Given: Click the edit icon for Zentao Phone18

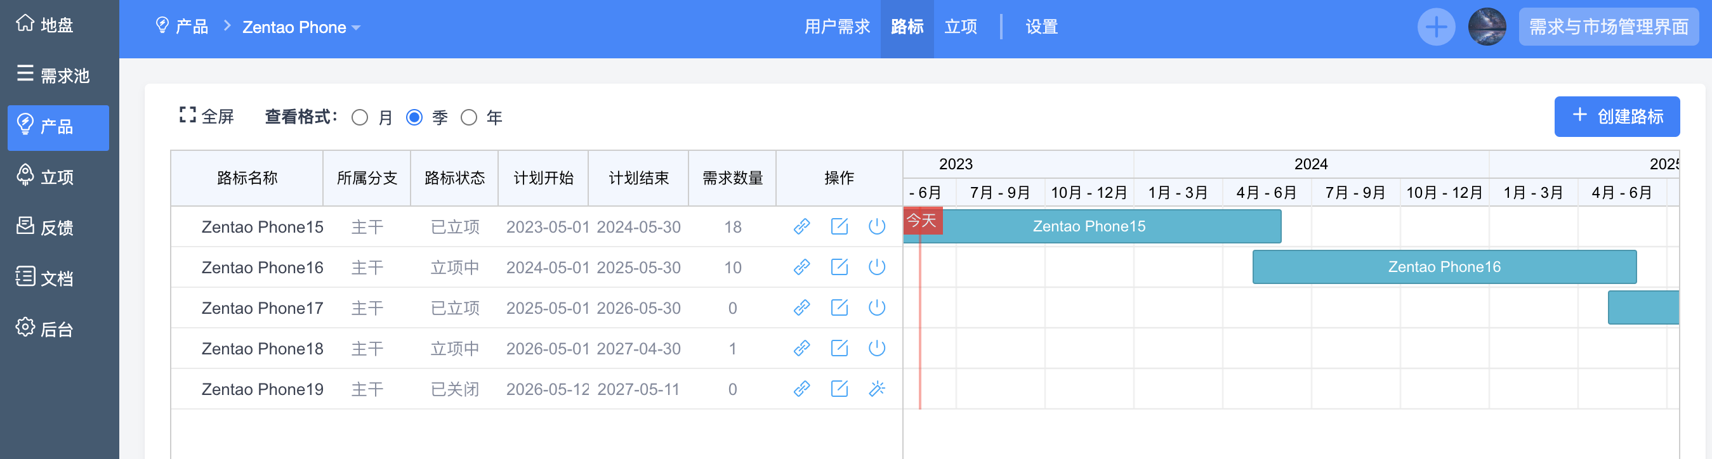Looking at the screenshot, I should [840, 348].
